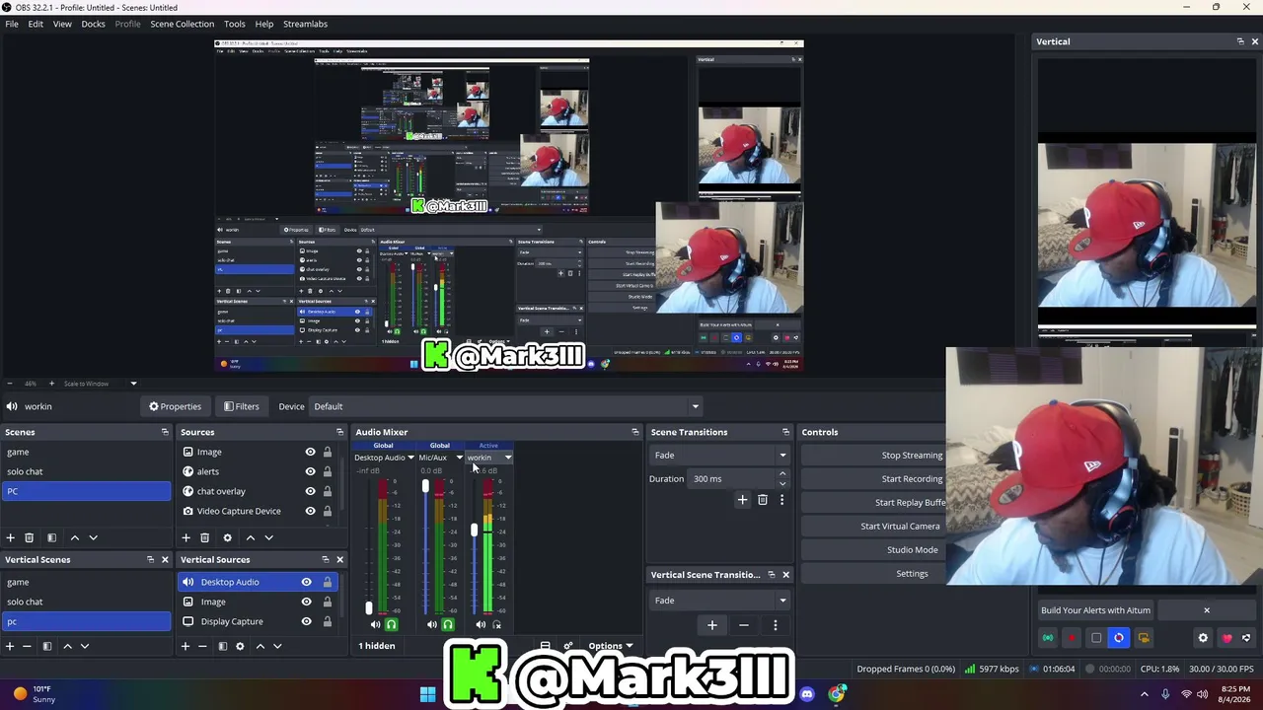Open the Streamlabs menu
The width and height of the screenshot is (1263, 710).
[305, 24]
